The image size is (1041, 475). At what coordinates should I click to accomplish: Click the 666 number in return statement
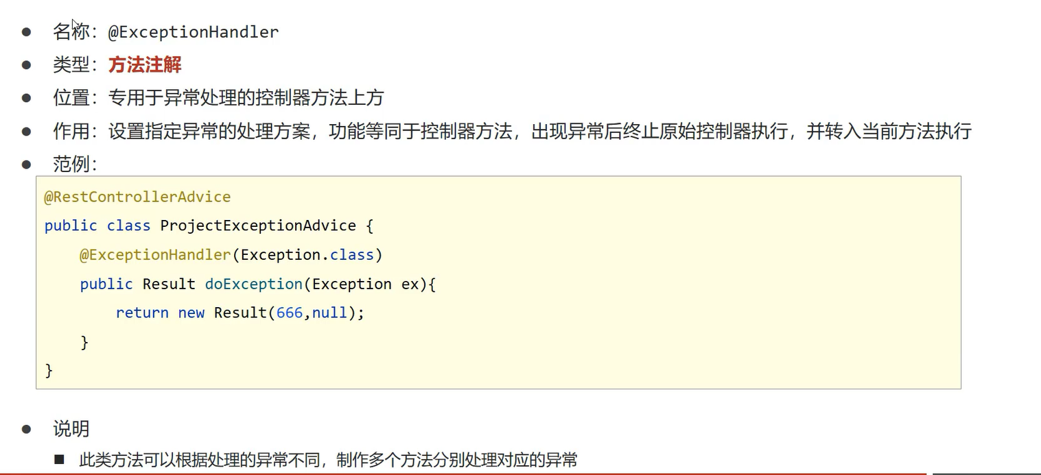pos(290,313)
